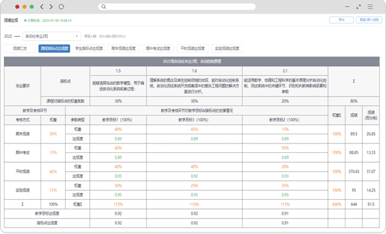Click the red close dot in the window controls
The width and height of the screenshot is (386, 234).
tap(17, 6)
